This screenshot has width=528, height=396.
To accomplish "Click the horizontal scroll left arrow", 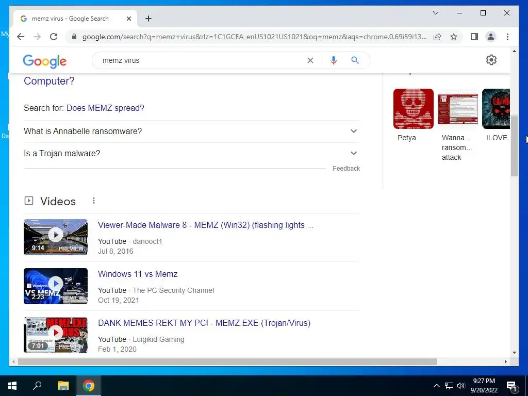I will pyautogui.click(x=13, y=361).
